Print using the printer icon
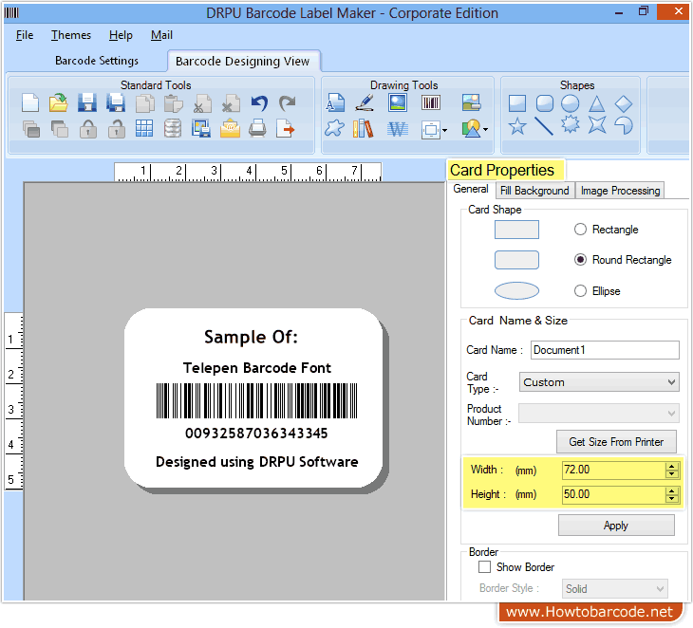Viewport: 693px width, 628px height. point(257,128)
